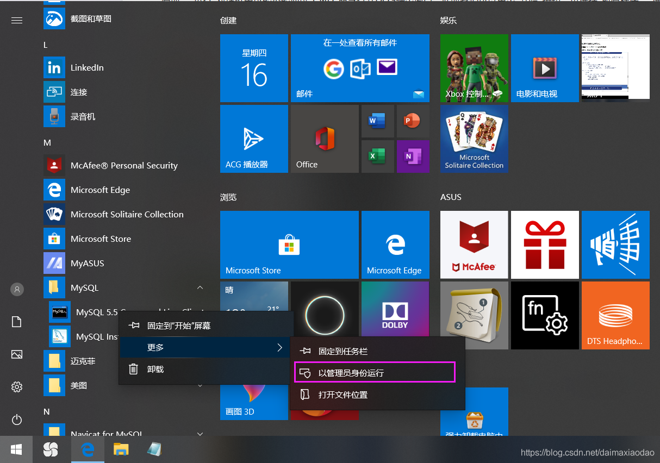
Task: Launch MyASUS from the app list
Action: pyautogui.click(x=122, y=263)
